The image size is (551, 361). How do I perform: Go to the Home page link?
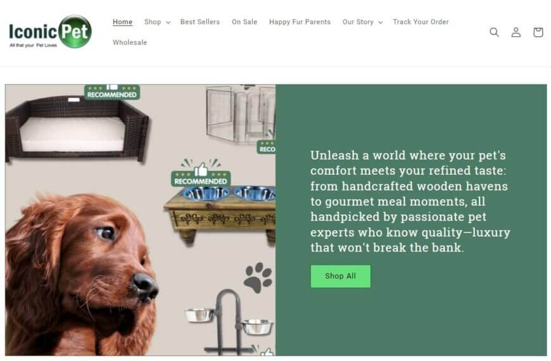[x=123, y=22]
